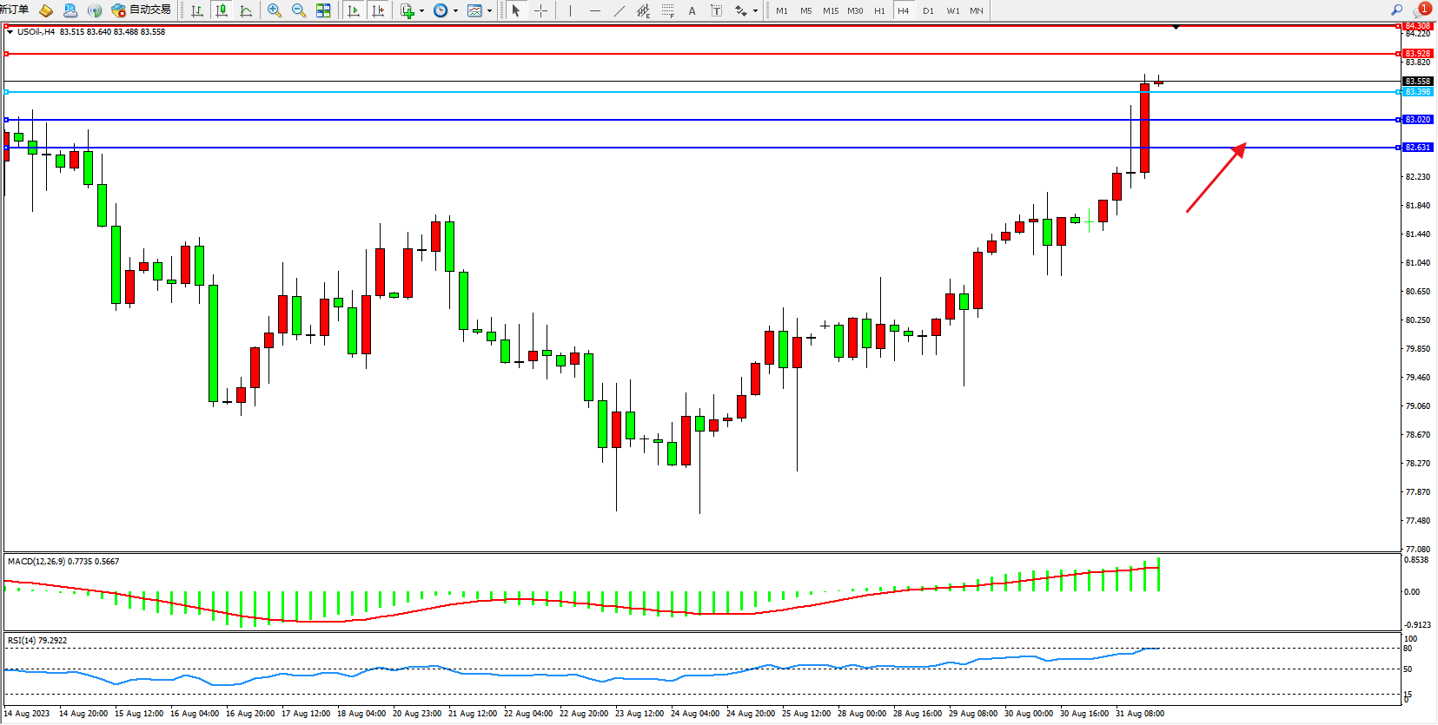Open the periodicity clock dropdown arrow

pyautogui.click(x=456, y=11)
